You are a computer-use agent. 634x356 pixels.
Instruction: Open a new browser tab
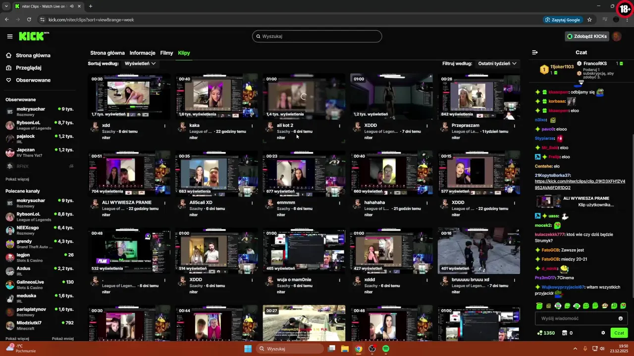(x=91, y=6)
